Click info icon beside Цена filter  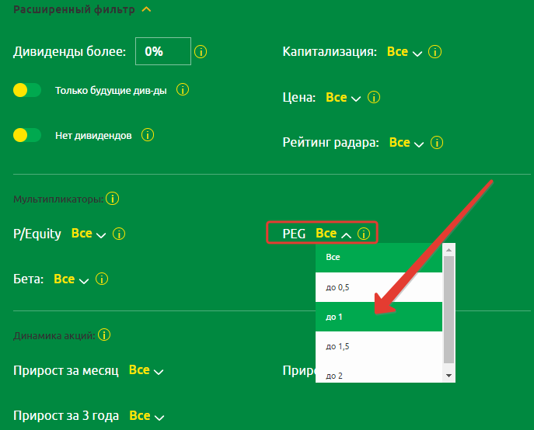click(373, 98)
